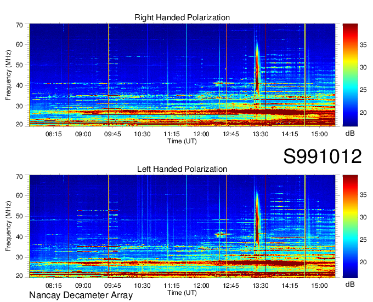Click the 40 MHz tick on the left-handed frequency axis
Screen dimensions: 373x302
click(x=20, y=237)
